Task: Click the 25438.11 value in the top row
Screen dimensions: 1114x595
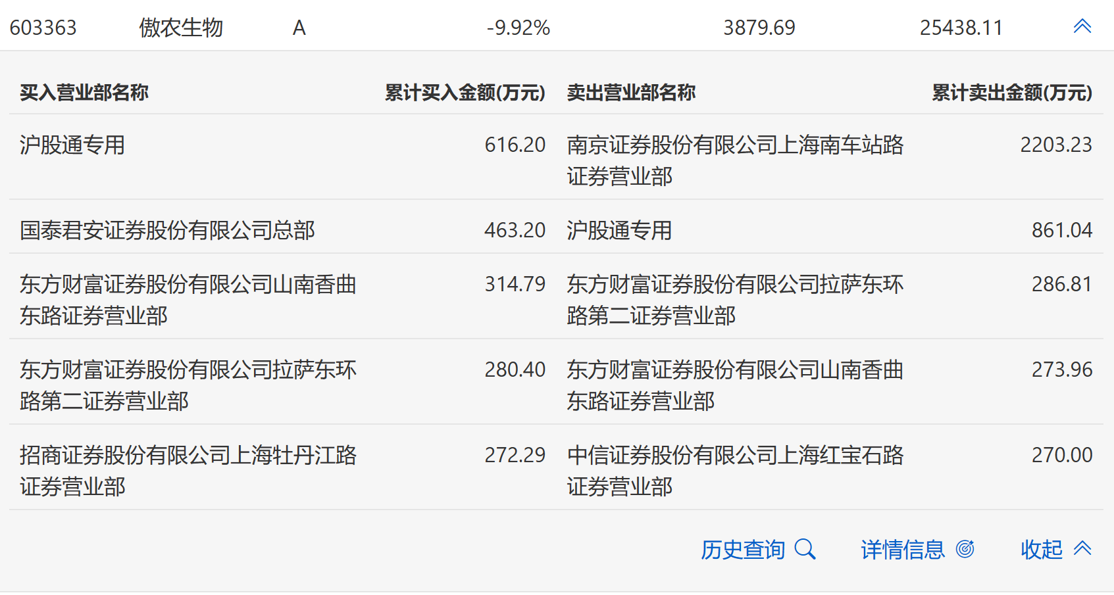Action: (961, 28)
